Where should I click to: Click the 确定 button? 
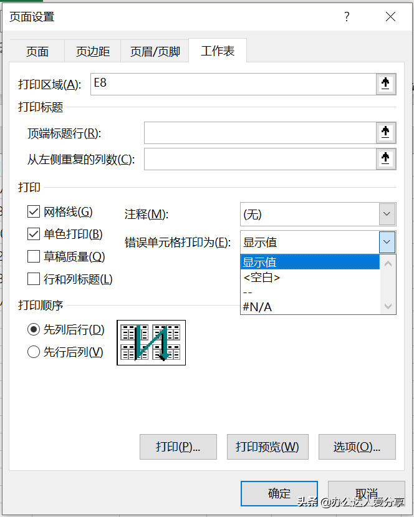point(279,494)
